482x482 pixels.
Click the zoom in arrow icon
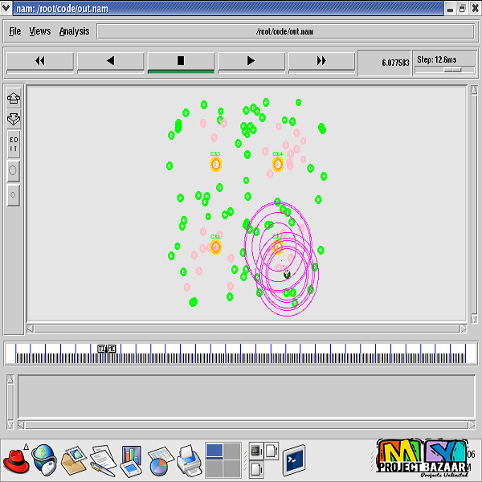[x=14, y=99]
